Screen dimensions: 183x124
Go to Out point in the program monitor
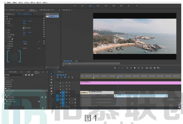142,68
